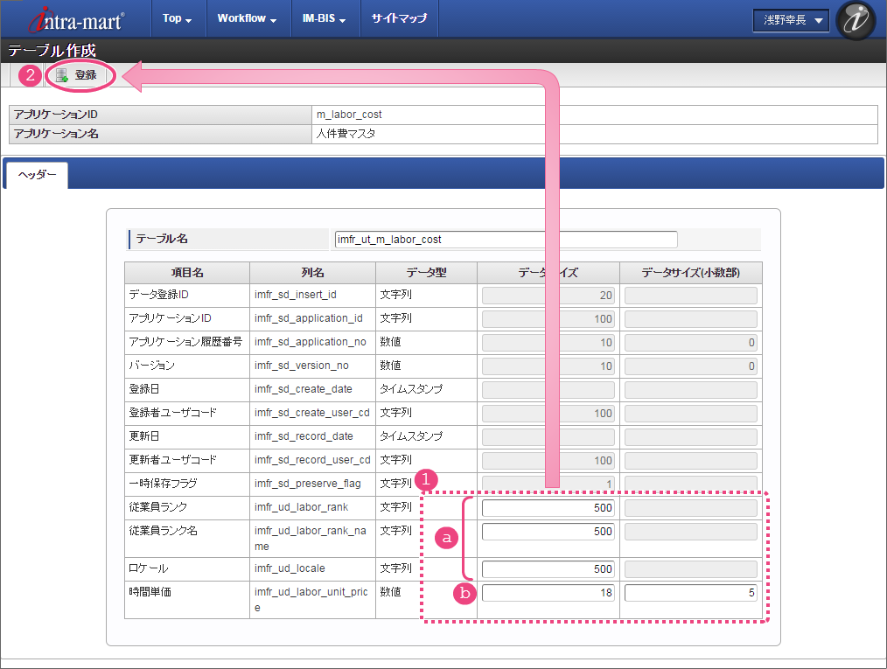Open the Workflow dropdown menu

pos(248,18)
